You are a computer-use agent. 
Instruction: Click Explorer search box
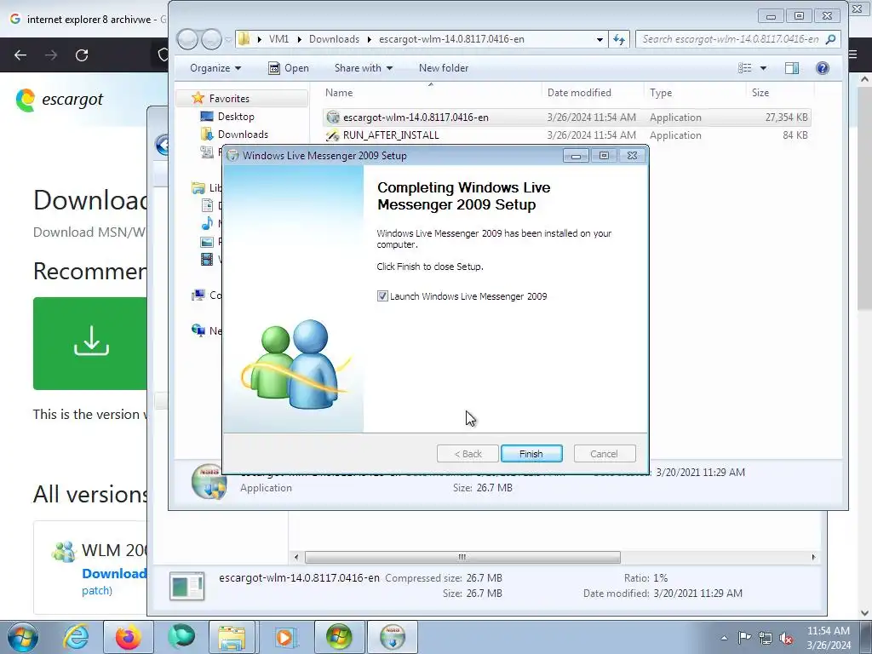click(737, 39)
